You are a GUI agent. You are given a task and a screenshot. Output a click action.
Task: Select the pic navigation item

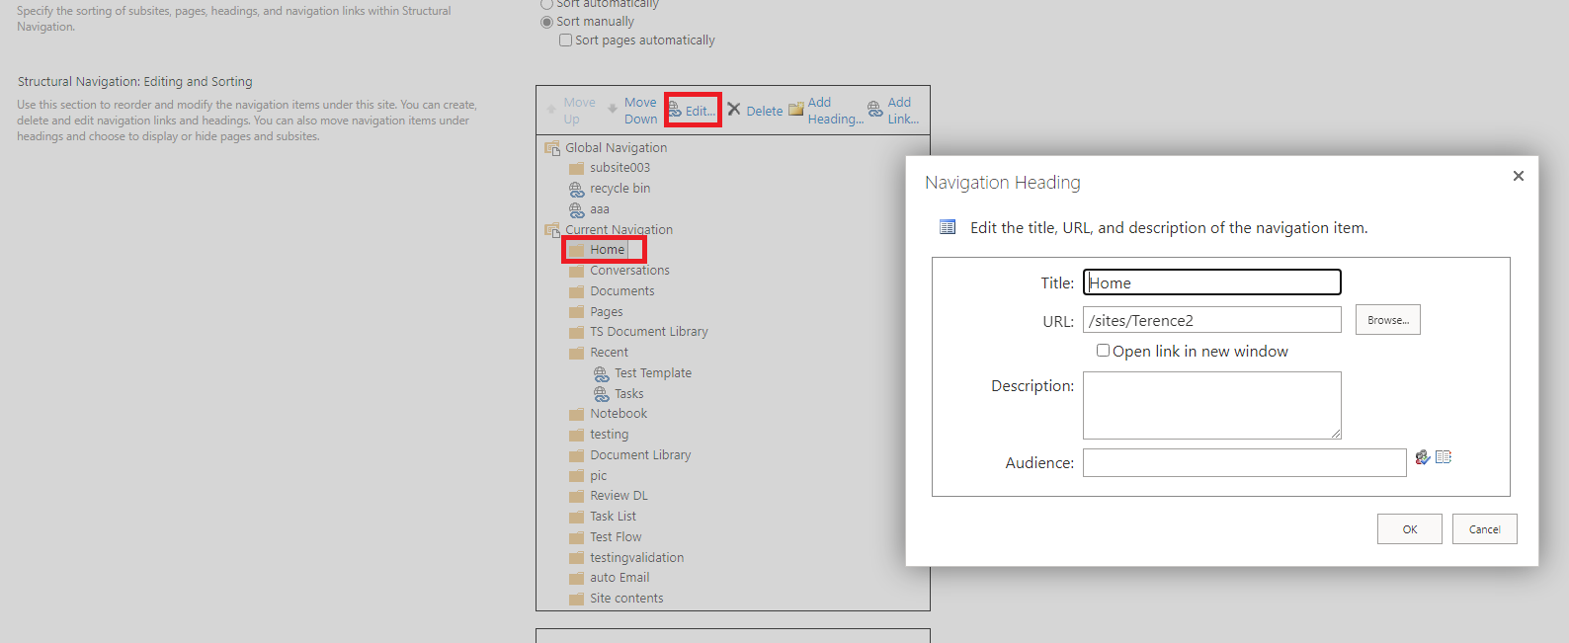click(599, 476)
